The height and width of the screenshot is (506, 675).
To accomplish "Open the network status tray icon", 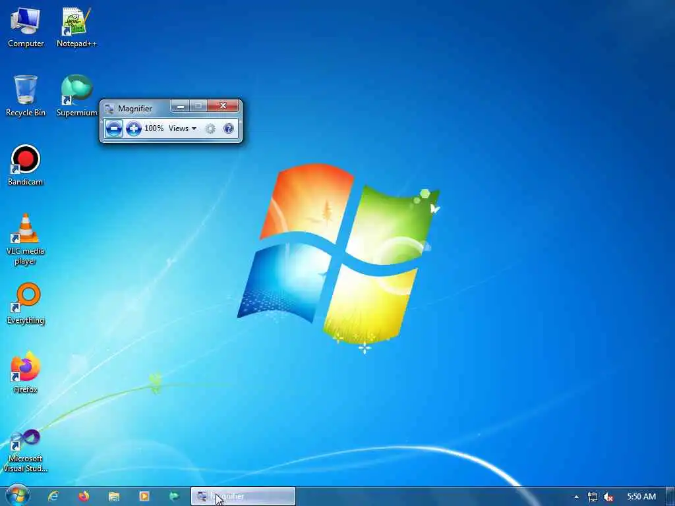I will [x=593, y=497].
